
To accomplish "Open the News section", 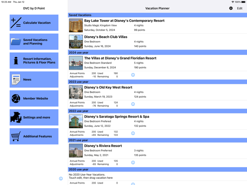I will pos(34,80).
